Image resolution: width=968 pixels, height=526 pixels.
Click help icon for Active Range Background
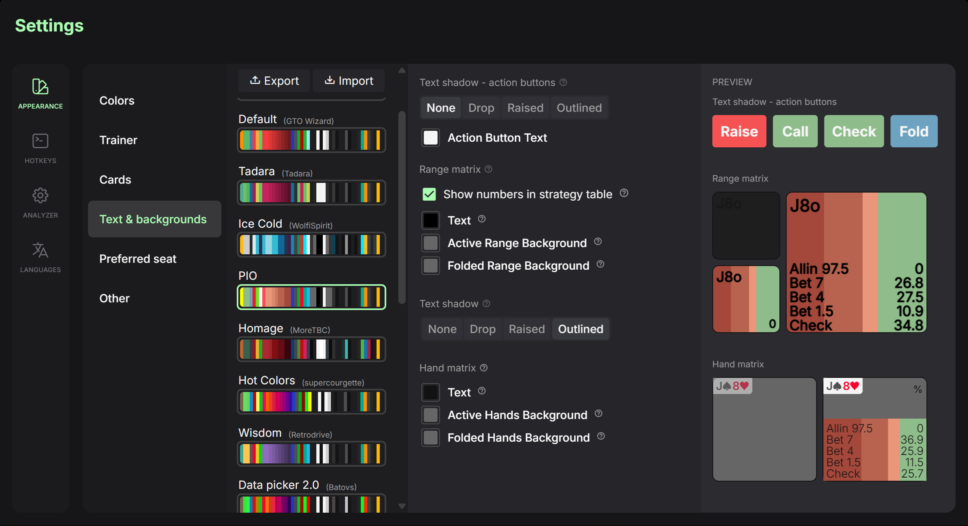(598, 241)
